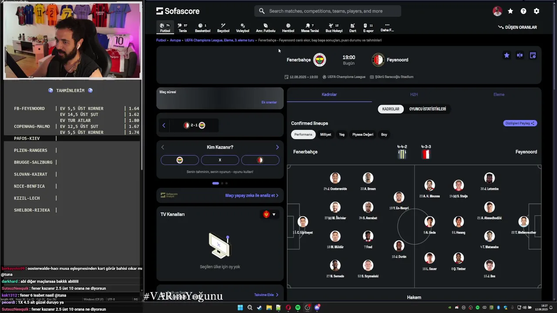557x313 pixels.
Task: Click the Feyenoord team crest
Action: coord(378,60)
